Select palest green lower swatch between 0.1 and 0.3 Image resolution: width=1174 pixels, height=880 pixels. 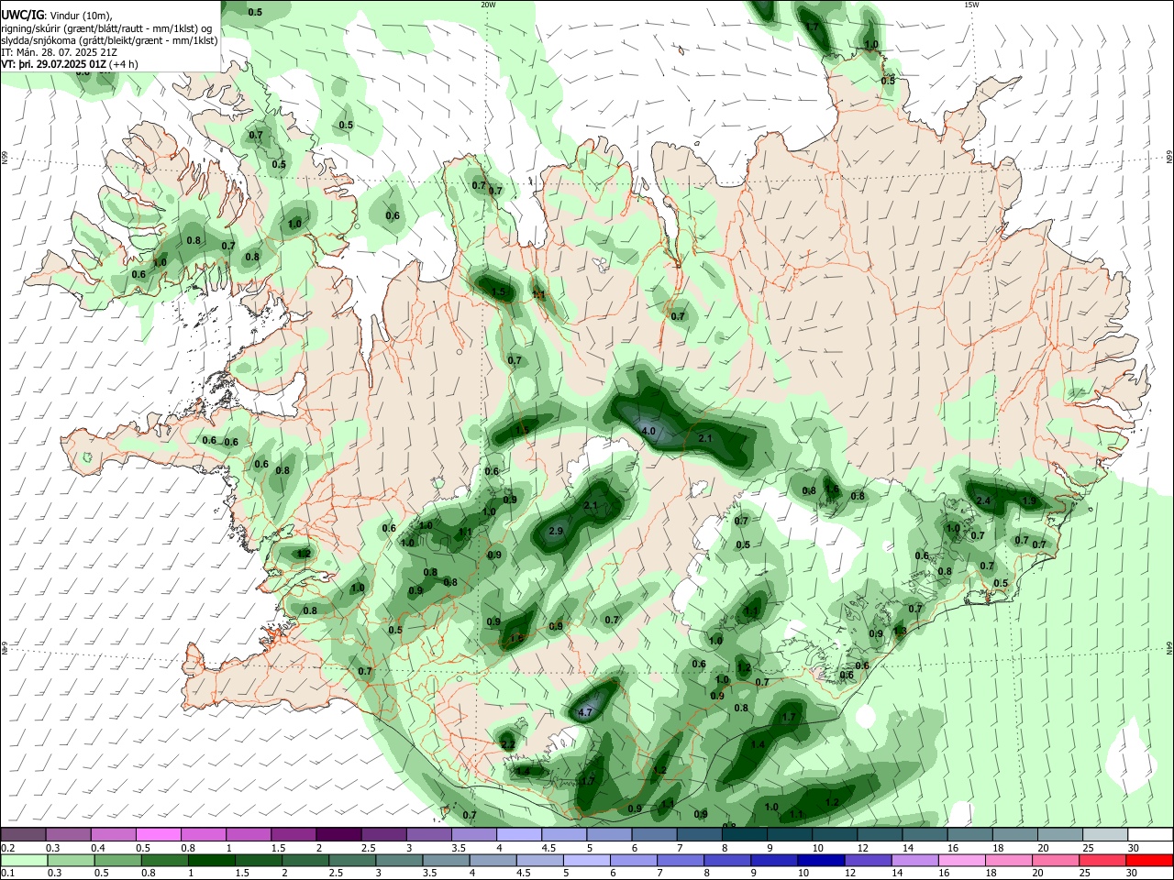point(24,860)
